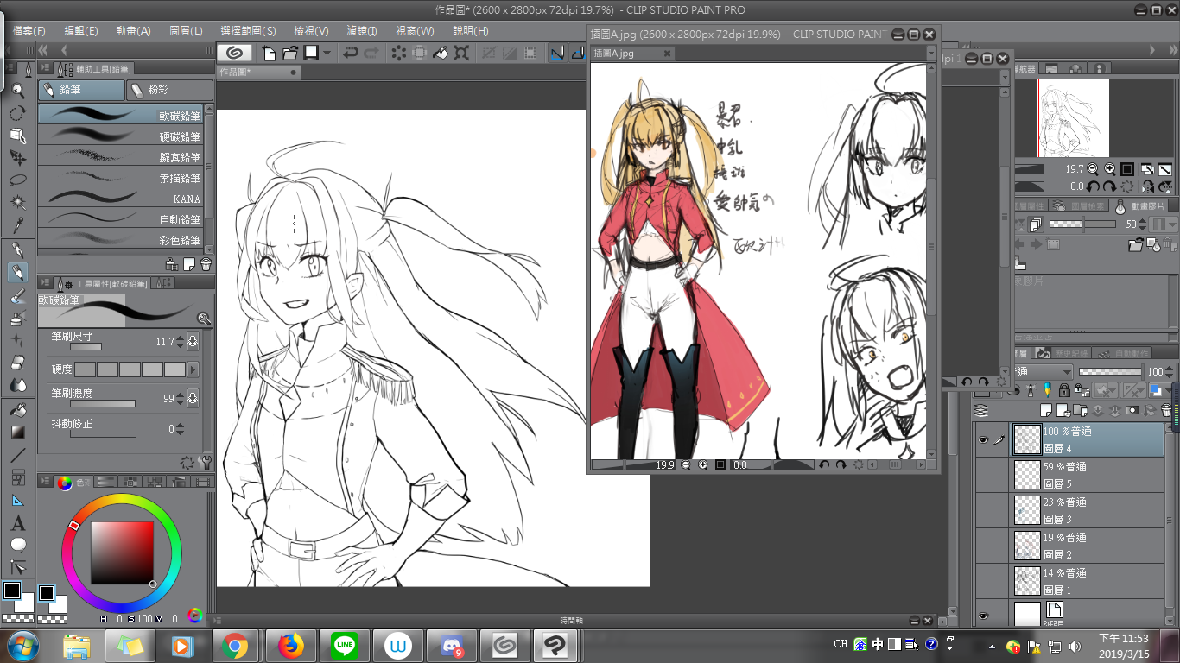Click the Clear layer dots icon
Screen dimensions: 1180x663
(398, 53)
